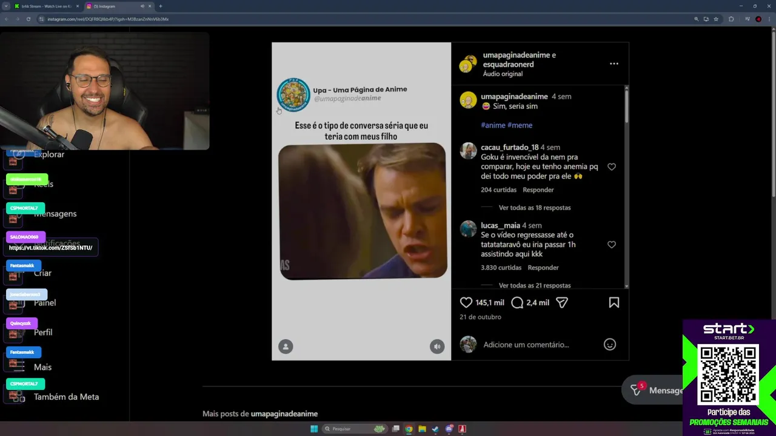The height and width of the screenshot is (436, 776).
Task: Open Mensagens in Instagram sidebar
Action: [55, 214]
